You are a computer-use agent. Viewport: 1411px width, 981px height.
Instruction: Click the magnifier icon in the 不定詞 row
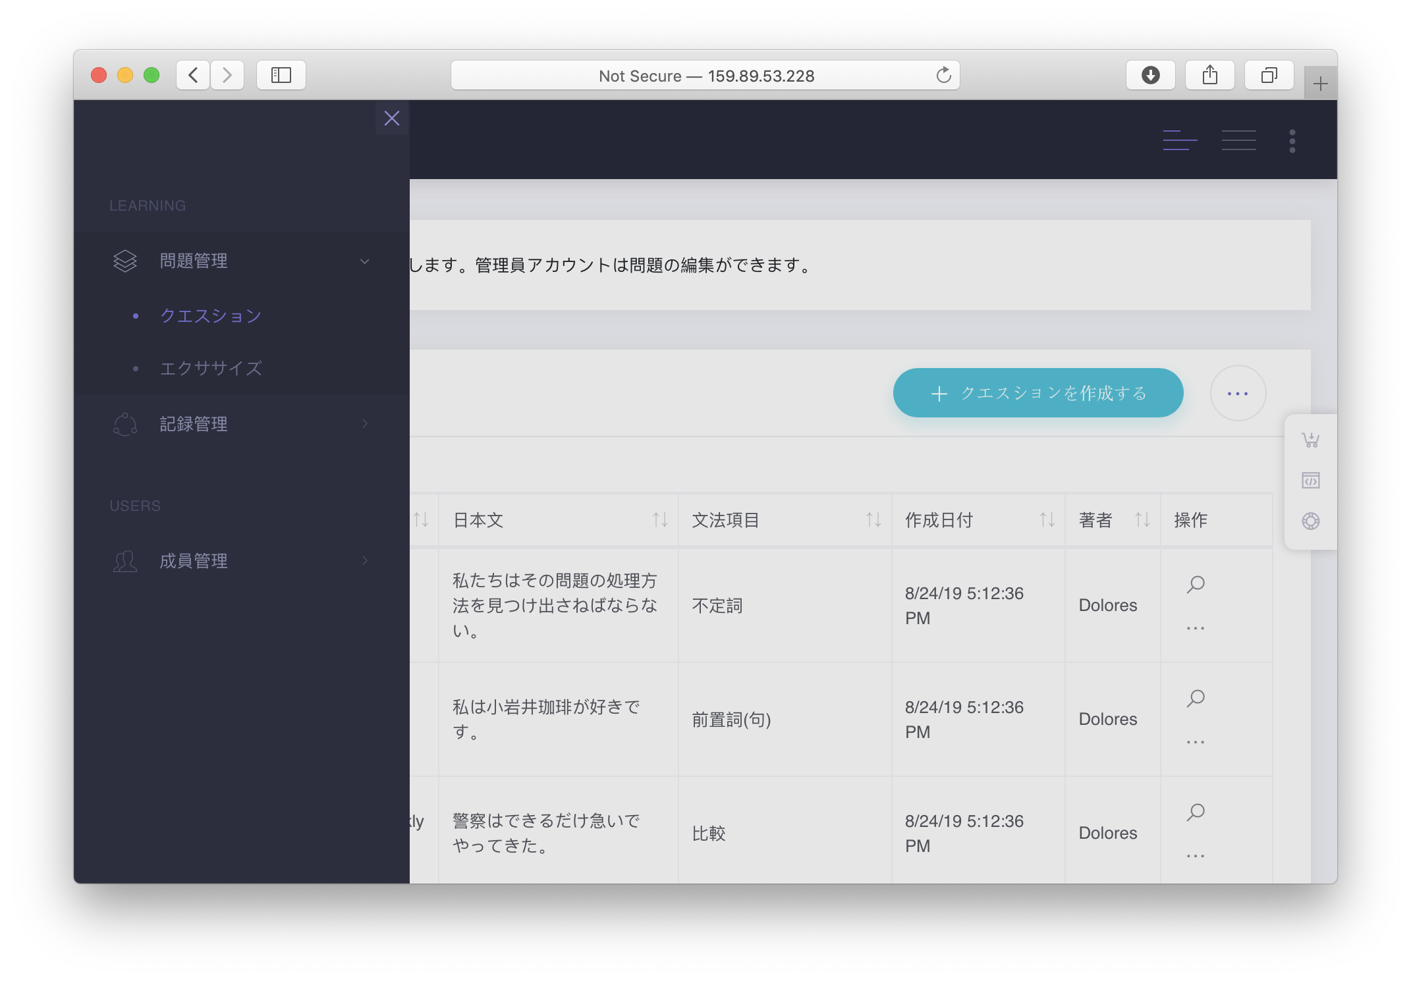(x=1196, y=584)
